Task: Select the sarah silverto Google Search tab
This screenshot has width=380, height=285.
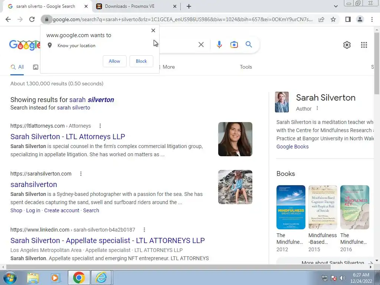Action: 46,6
